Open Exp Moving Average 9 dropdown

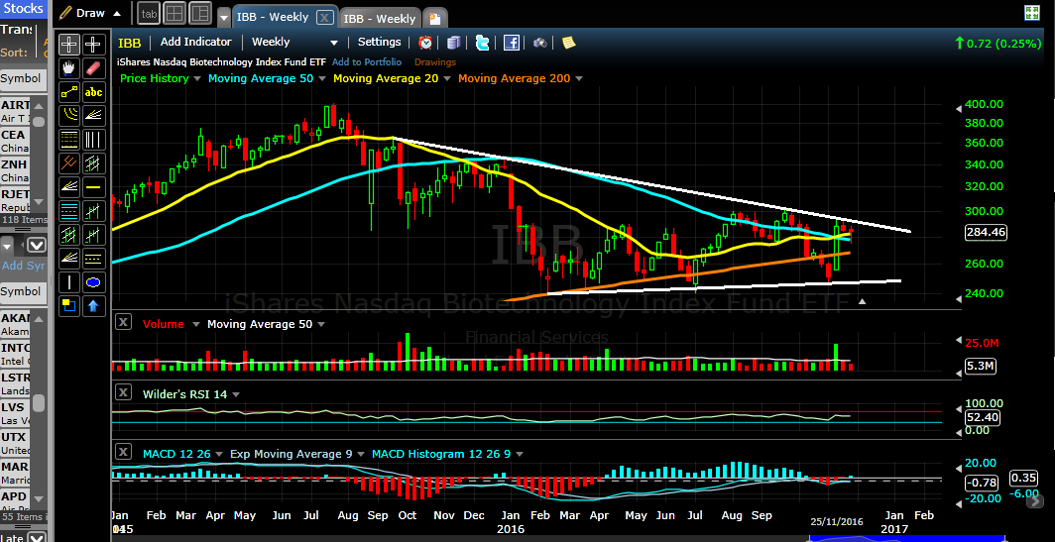click(360, 455)
